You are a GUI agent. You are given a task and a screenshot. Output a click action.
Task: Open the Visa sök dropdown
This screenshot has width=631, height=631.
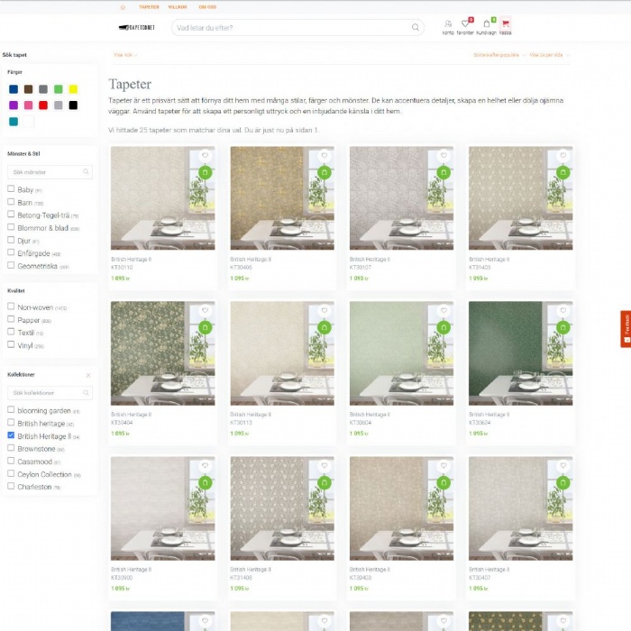click(123, 55)
